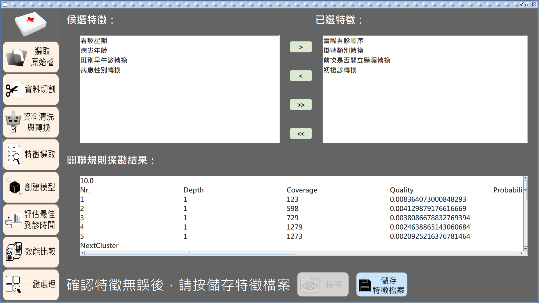
Task: Click the results horizontal scrollbar right arrow
Action: [x=521, y=253]
